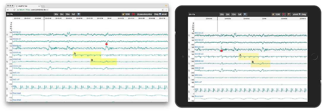The height and width of the screenshot is (111, 322).
Task: Toggle the Dbig ahmK switch in browser toolbar
Action: click(160, 14)
